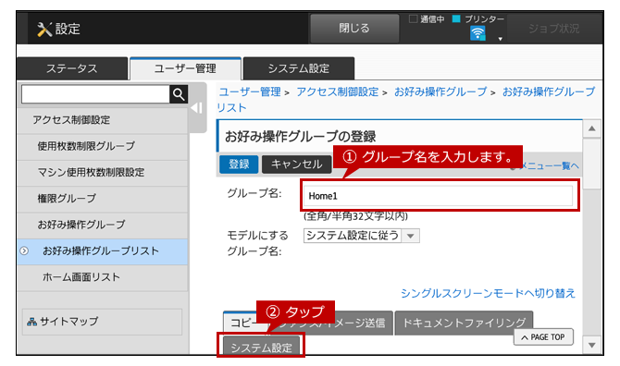Click the wrench settings icon

click(44, 29)
